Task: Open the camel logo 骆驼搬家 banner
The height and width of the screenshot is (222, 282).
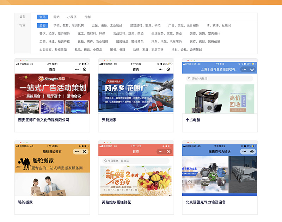Action: coord(52,163)
